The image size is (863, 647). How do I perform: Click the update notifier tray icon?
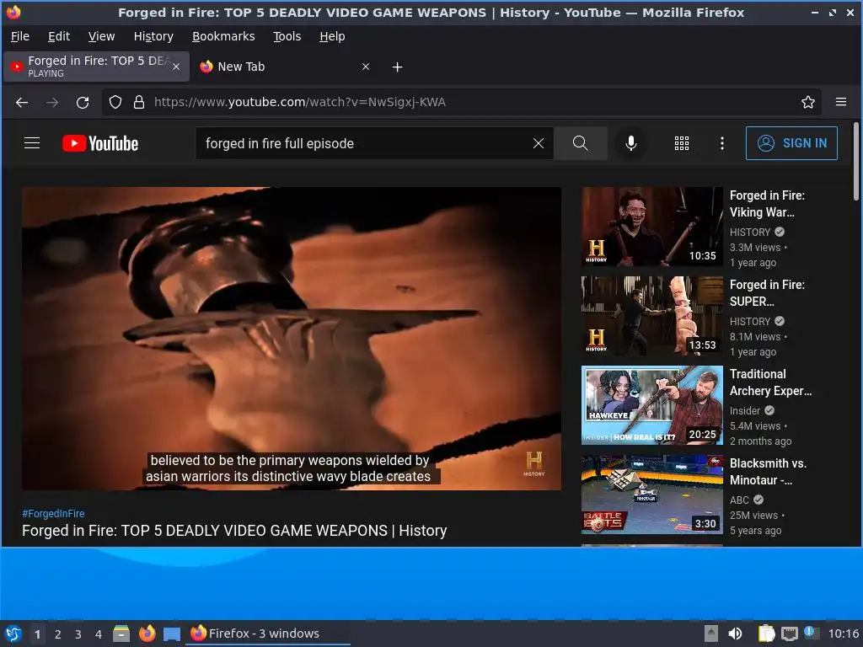(812, 633)
